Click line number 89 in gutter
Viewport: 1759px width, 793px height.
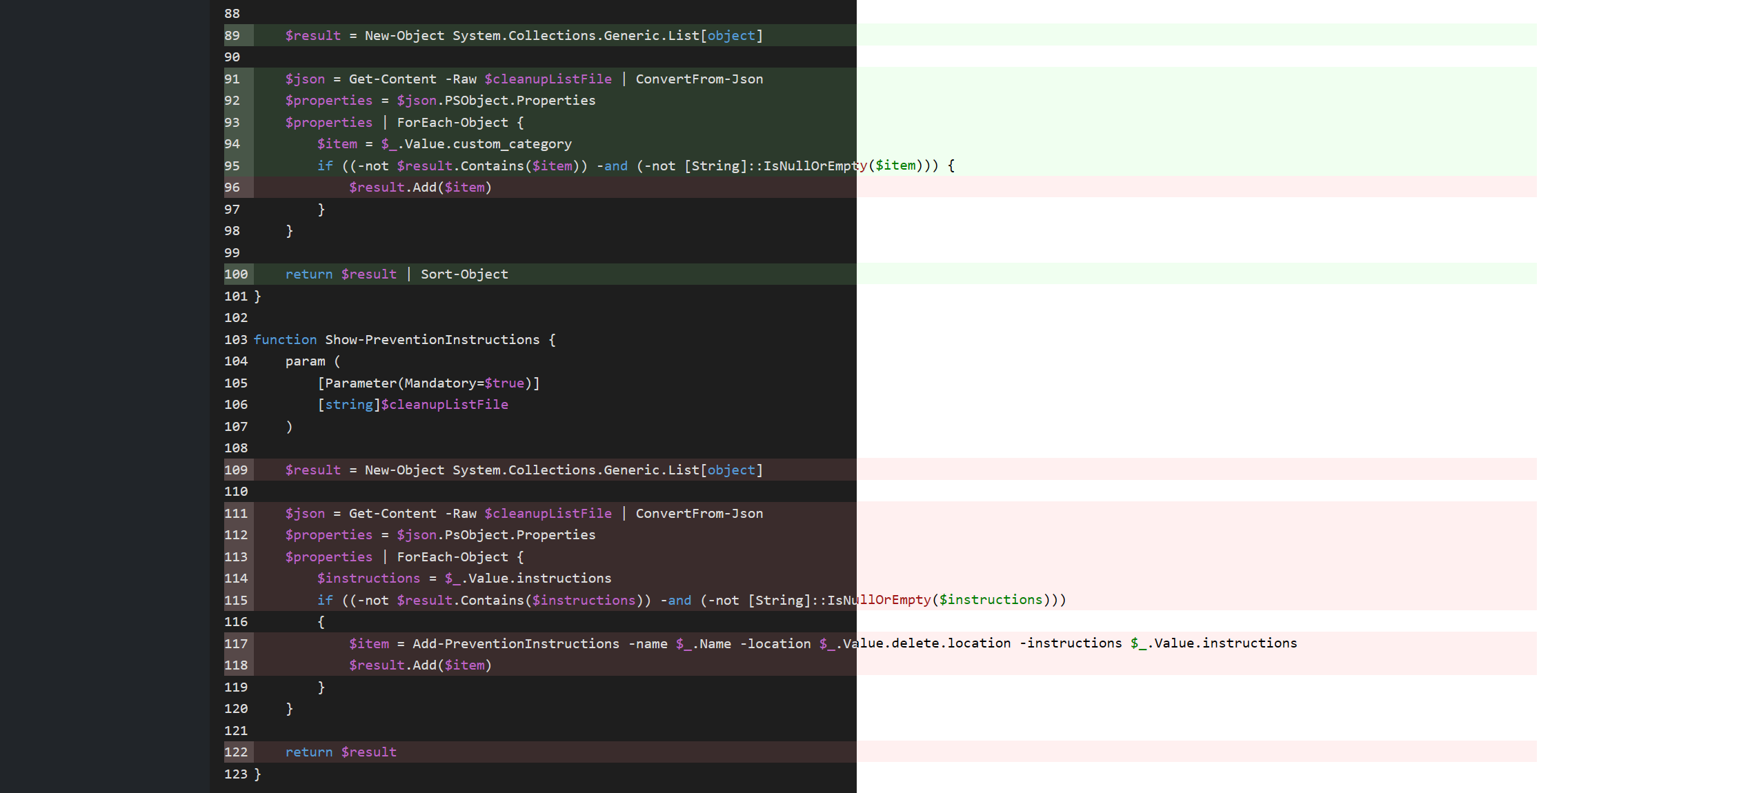coord(232,35)
